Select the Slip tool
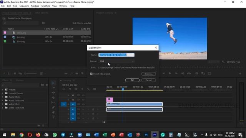This screenshot has width=246, height=138. click(53, 102)
